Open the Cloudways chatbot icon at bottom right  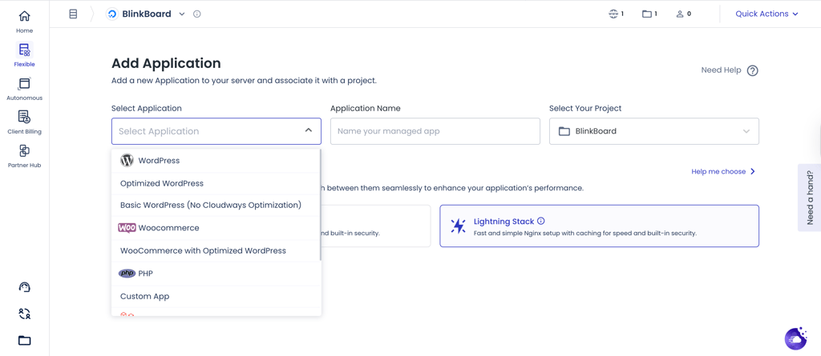tap(796, 338)
